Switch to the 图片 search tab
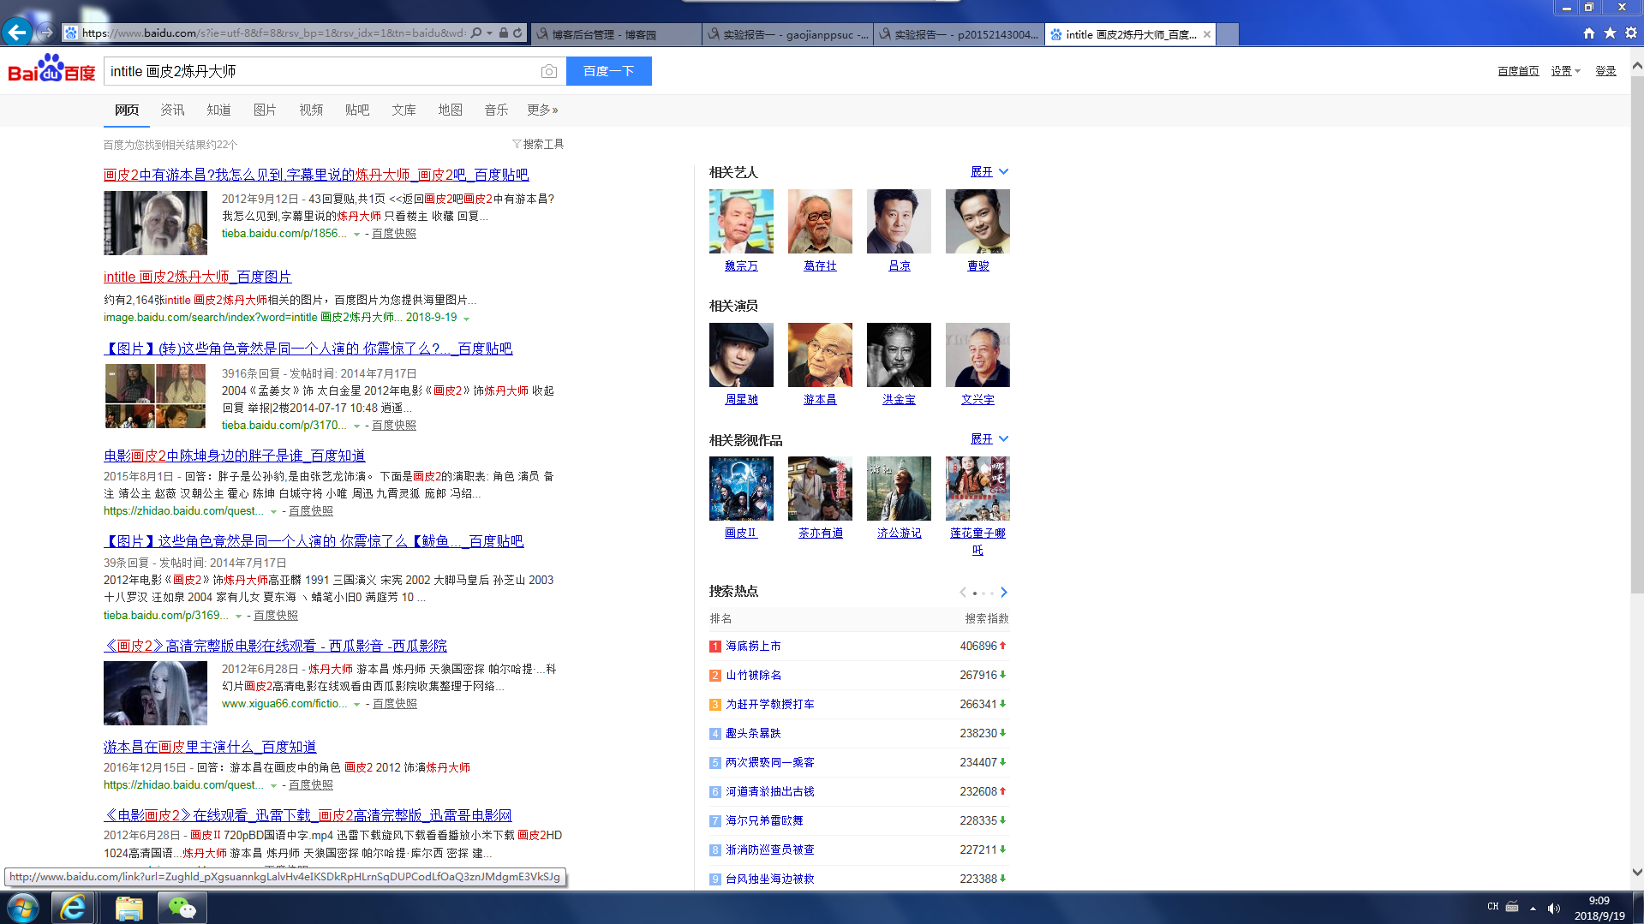Screen dimensions: 1644x924 pyautogui.click(x=265, y=110)
